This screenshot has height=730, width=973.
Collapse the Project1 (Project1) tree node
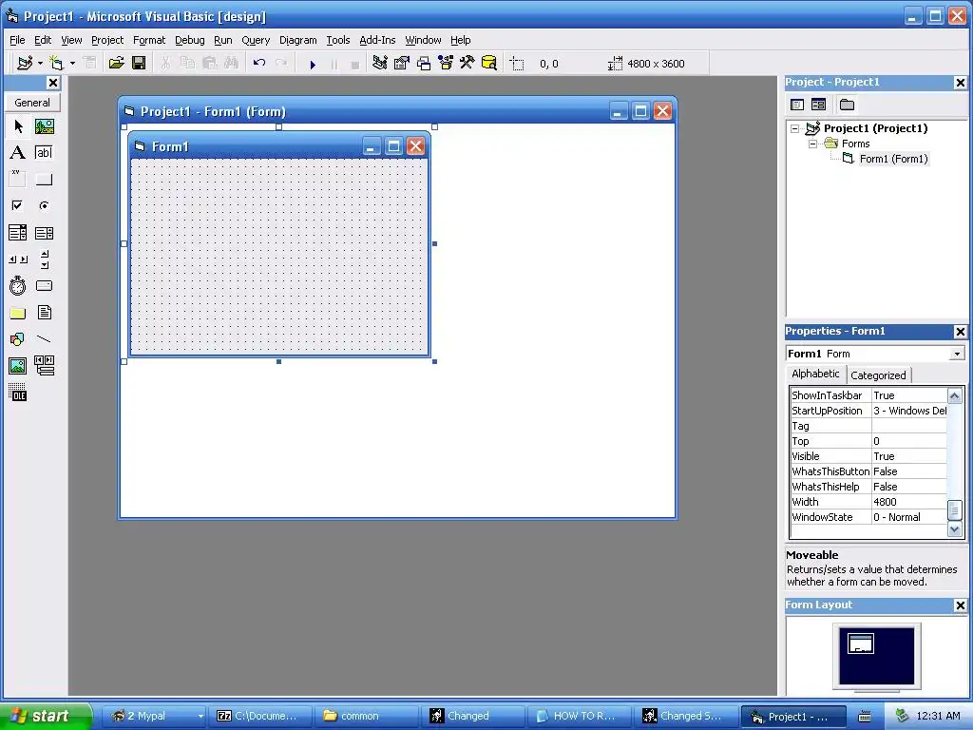(x=794, y=128)
